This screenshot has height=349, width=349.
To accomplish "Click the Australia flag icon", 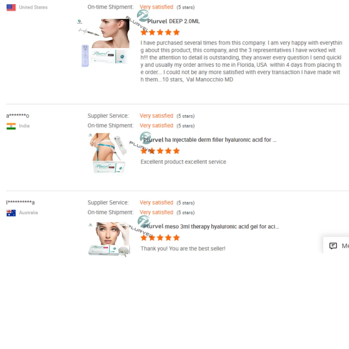I will coord(11,213).
